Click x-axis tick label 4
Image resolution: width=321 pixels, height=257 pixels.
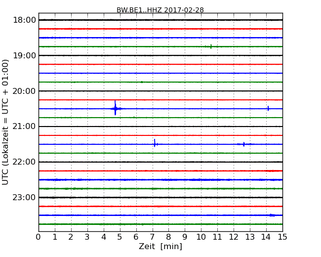[x=104, y=237]
